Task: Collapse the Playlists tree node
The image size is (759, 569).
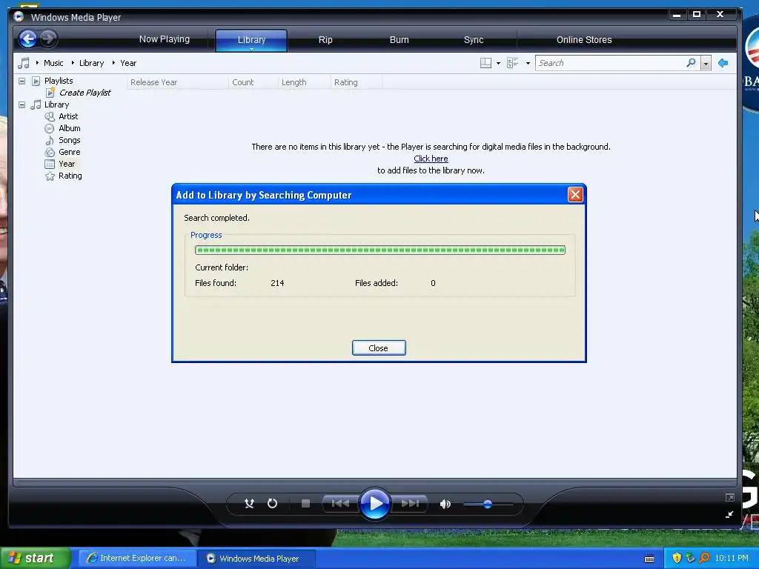Action: click(x=21, y=81)
